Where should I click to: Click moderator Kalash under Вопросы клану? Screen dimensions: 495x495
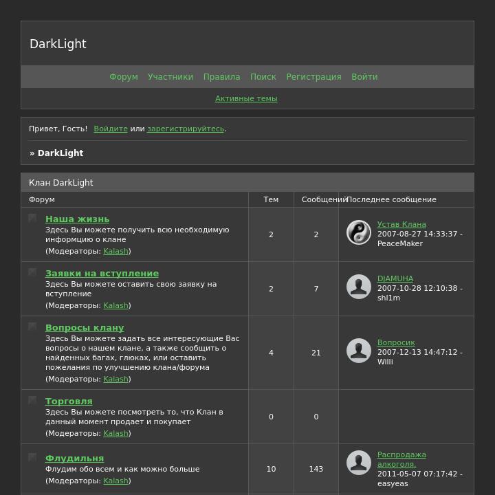116,379
